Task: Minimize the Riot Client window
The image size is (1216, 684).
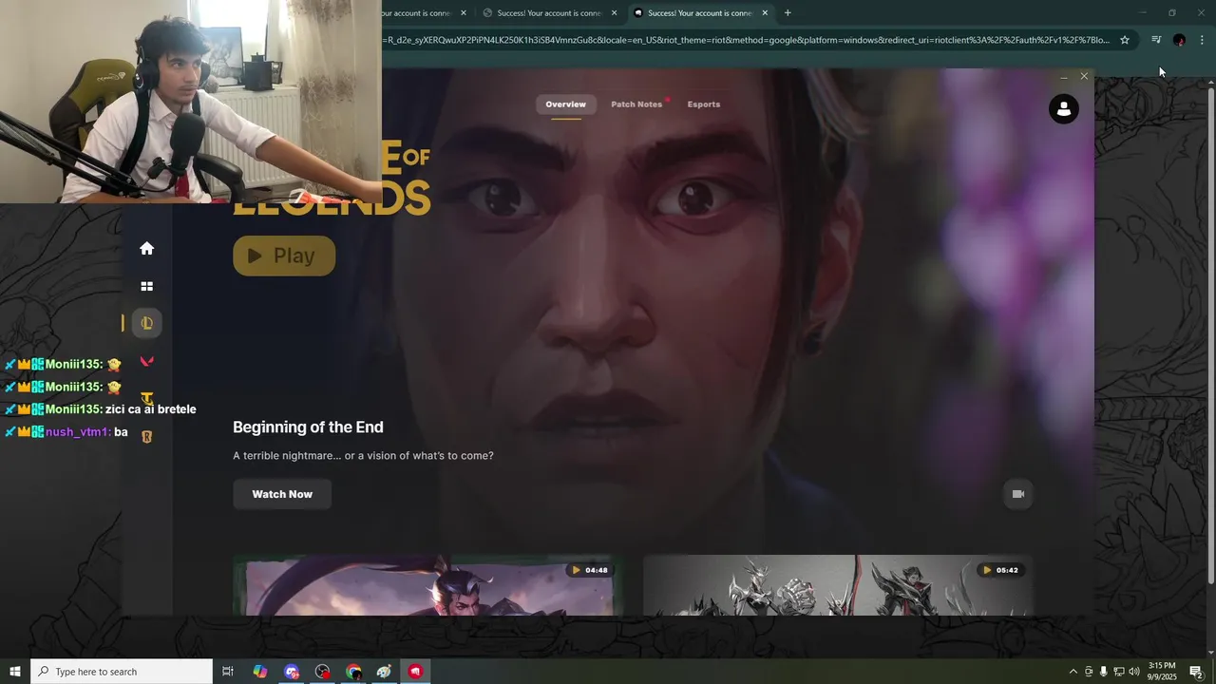Action: click(1064, 76)
